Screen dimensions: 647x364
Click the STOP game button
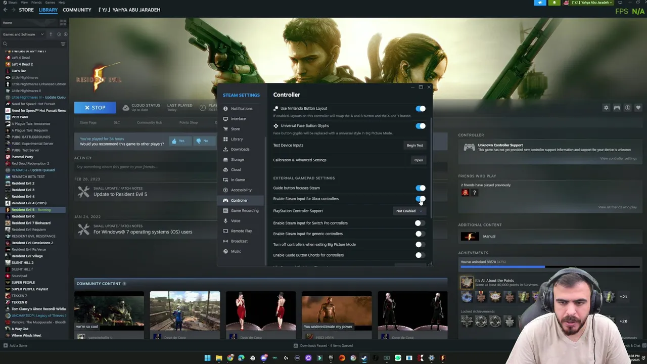95,108
